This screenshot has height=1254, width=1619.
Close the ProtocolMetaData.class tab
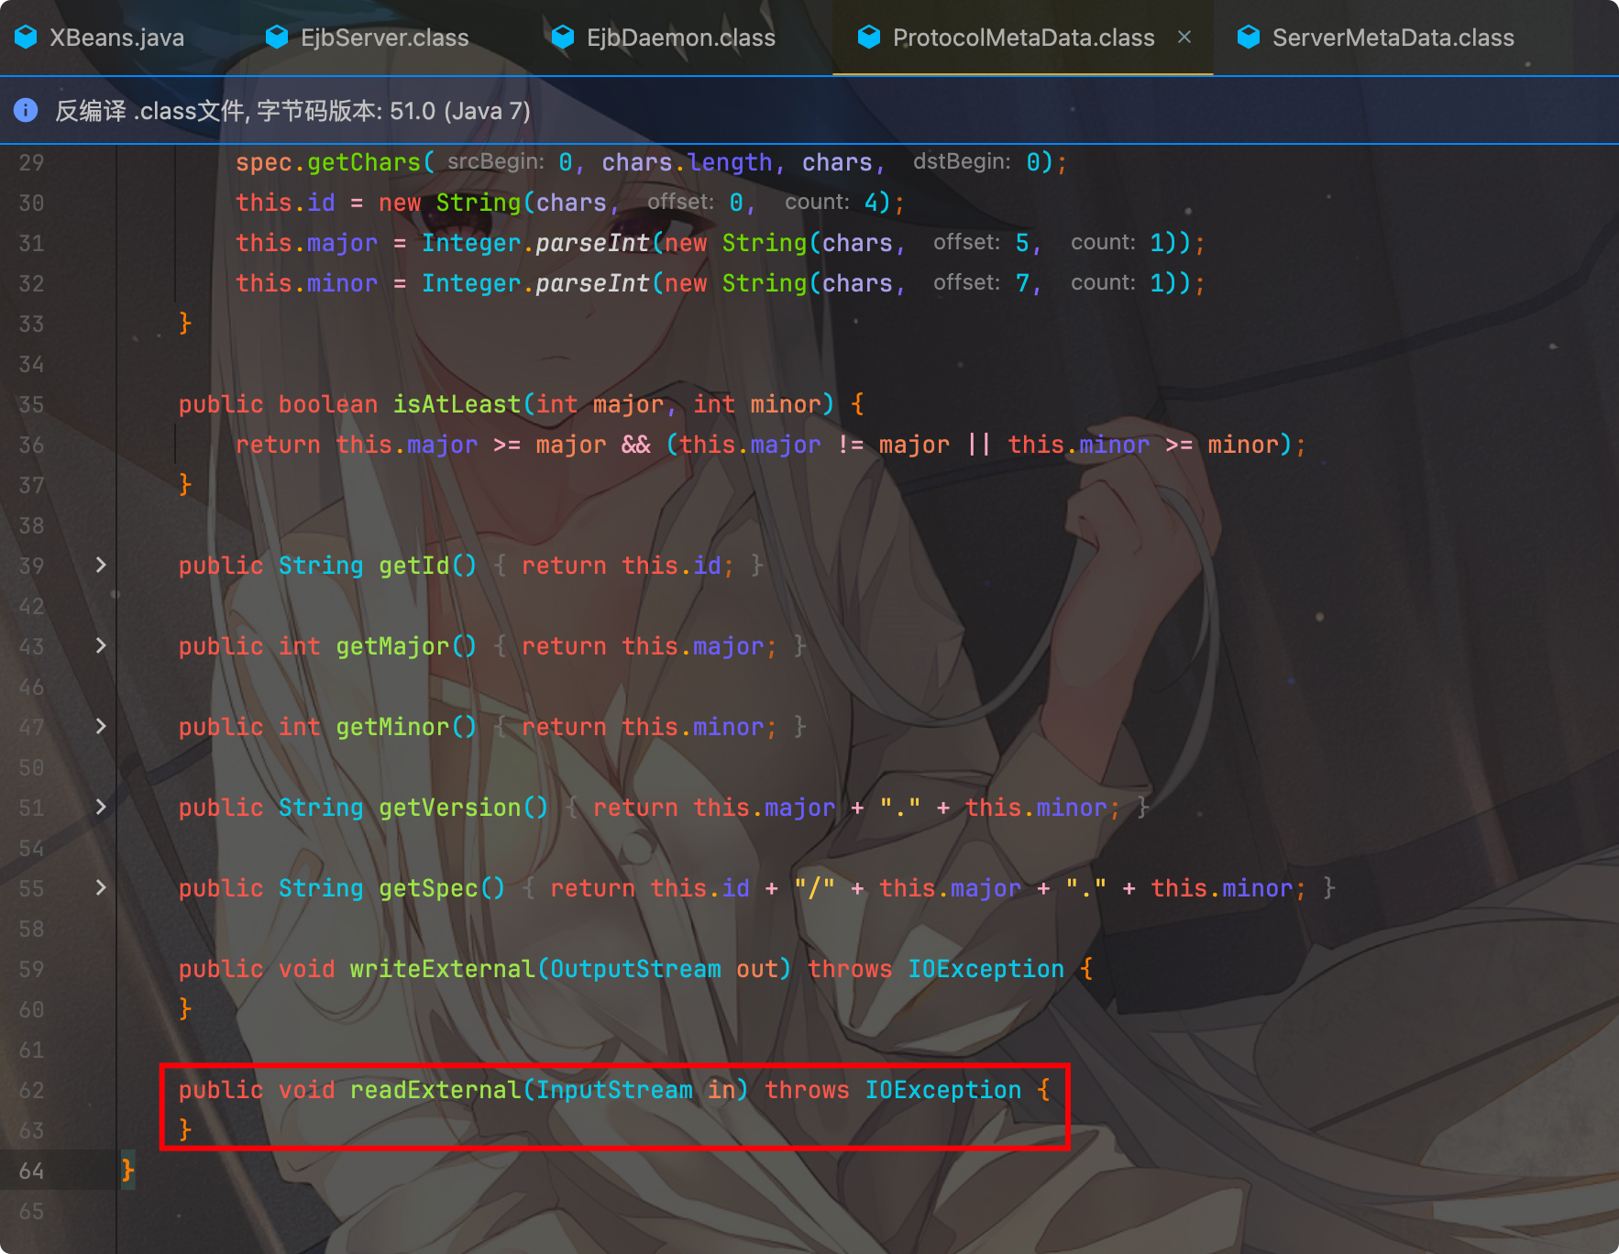coord(1184,37)
